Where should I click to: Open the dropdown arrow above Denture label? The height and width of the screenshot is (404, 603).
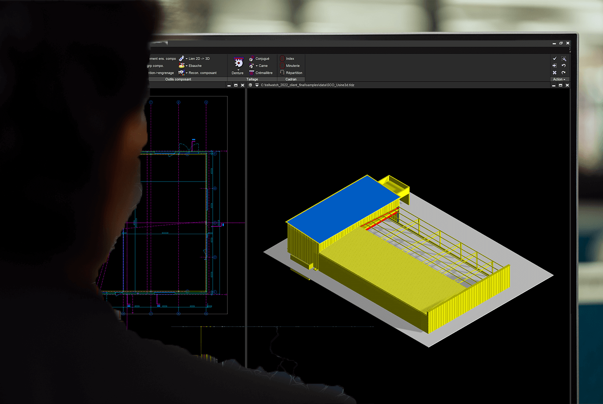[x=238, y=70]
